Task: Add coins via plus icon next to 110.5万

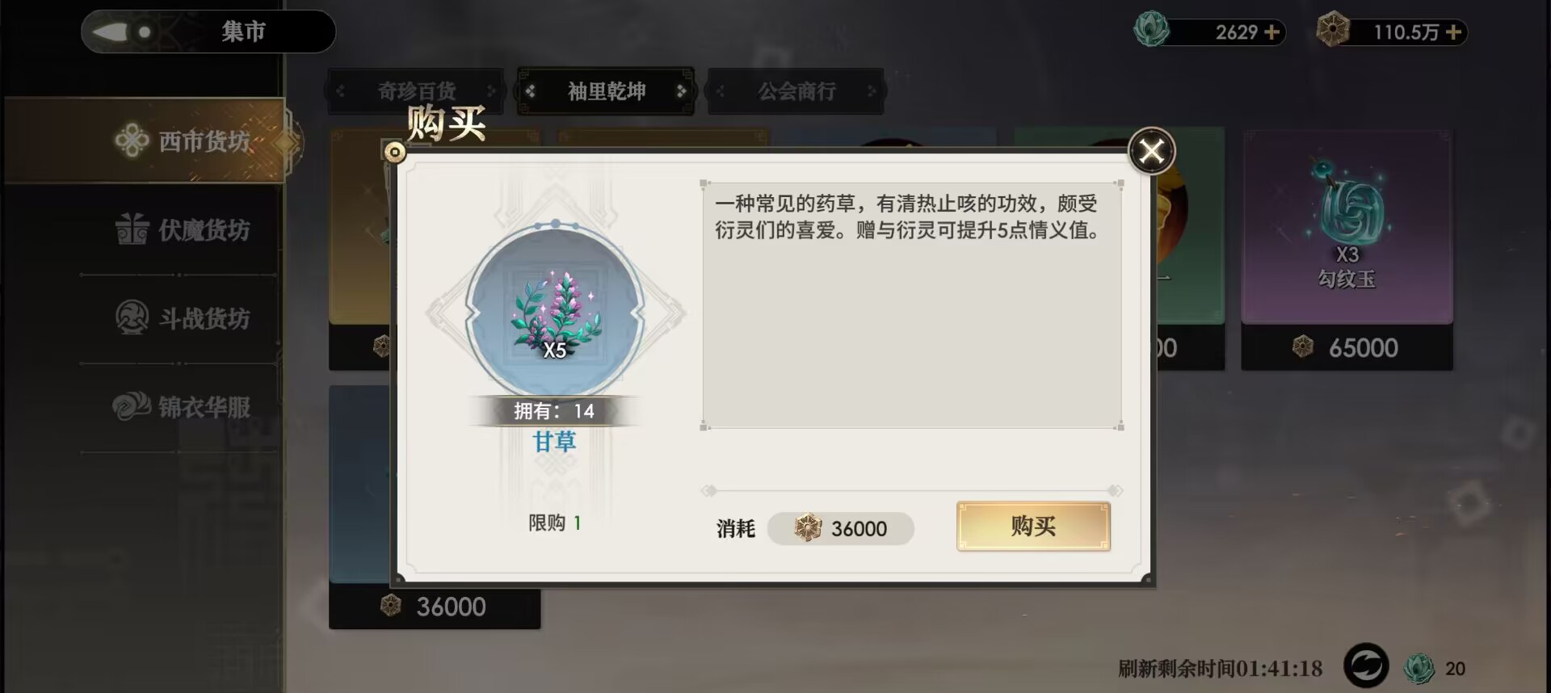Action: click(x=1453, y=32)
